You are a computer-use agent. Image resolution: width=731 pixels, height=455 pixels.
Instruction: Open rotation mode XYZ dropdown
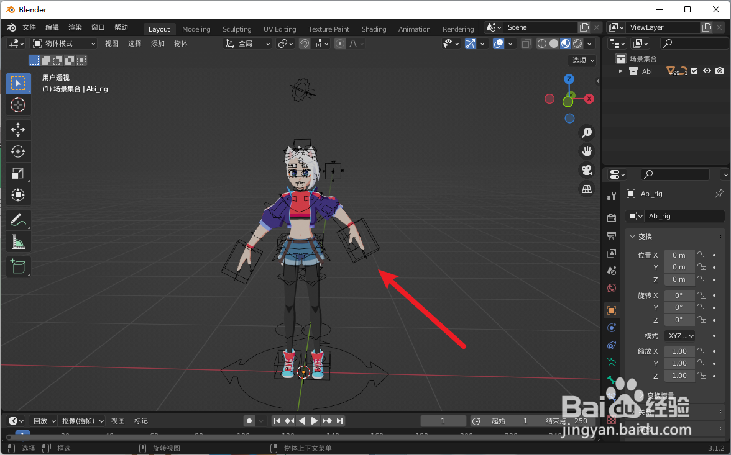[681, 336]
